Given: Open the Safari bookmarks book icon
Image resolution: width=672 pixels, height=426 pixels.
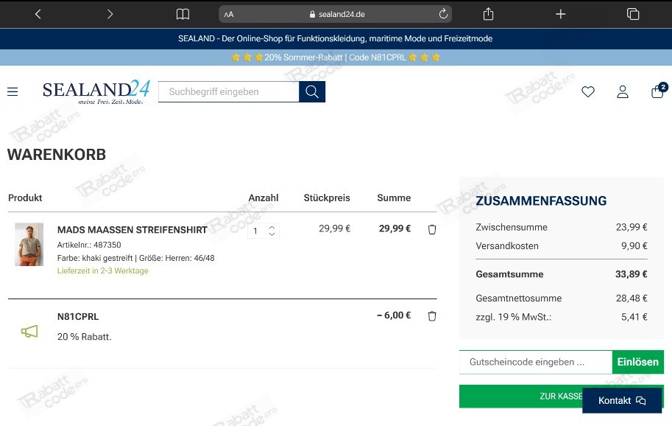Looking at the screenshot, I should coord(183,14).
